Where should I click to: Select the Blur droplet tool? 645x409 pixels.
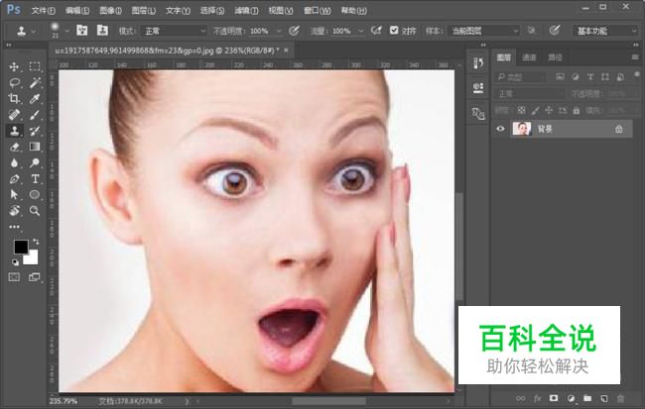[x=15, y=162]
